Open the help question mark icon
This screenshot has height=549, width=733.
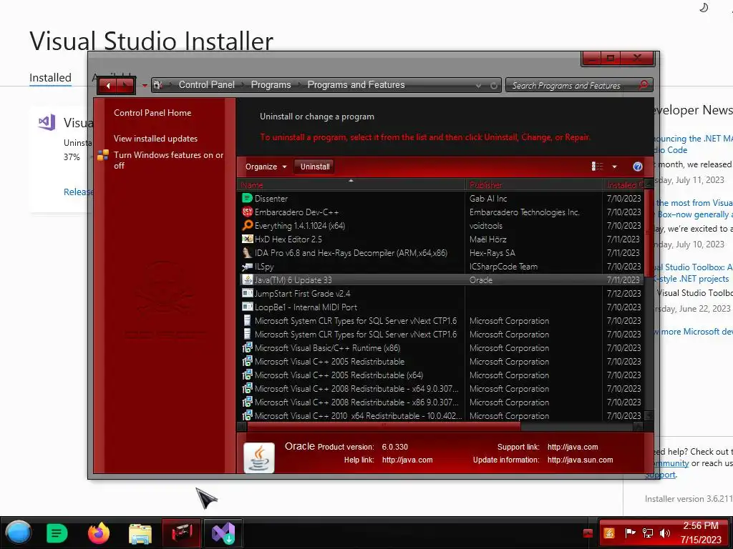tap(638, 167)
